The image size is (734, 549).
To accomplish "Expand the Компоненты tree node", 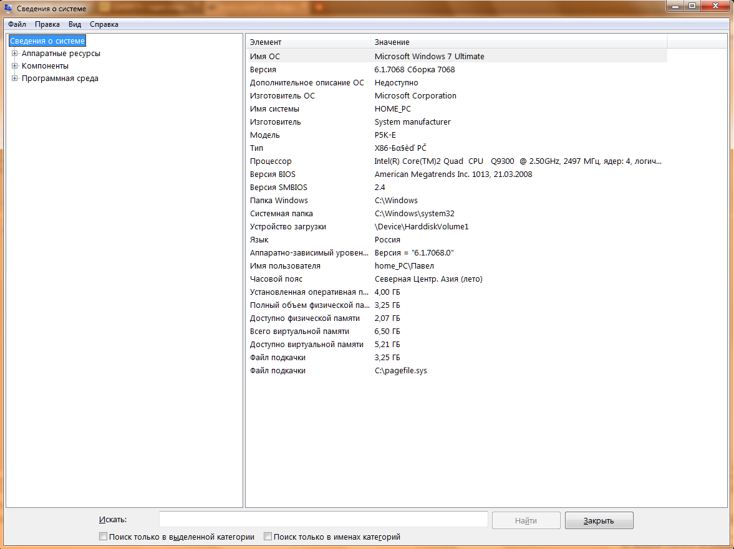I will point(14,66).
